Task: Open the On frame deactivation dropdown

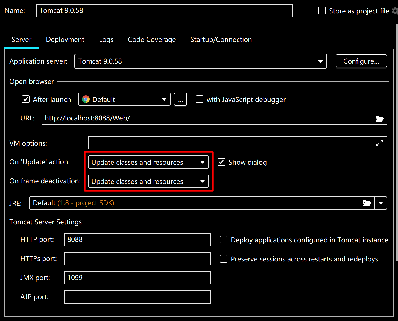Action: pos(148,181)
